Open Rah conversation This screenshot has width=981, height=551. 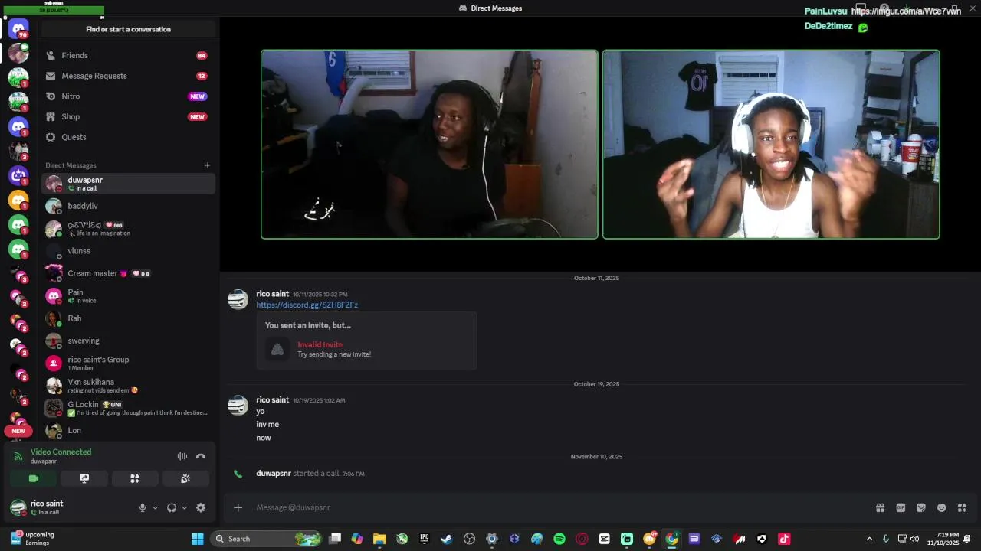pos(128,318)
